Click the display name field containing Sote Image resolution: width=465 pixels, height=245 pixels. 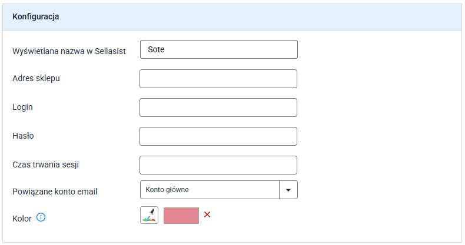click(219, 50)
